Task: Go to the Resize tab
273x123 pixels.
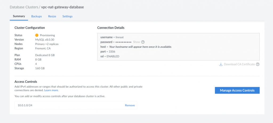Action: [x=52, y=16]
